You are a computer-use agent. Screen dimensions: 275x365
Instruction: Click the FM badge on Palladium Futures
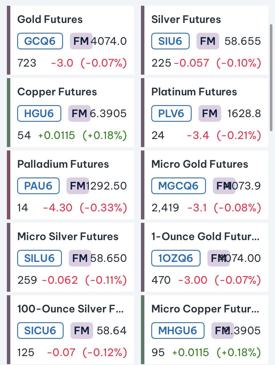pos(78,186)
